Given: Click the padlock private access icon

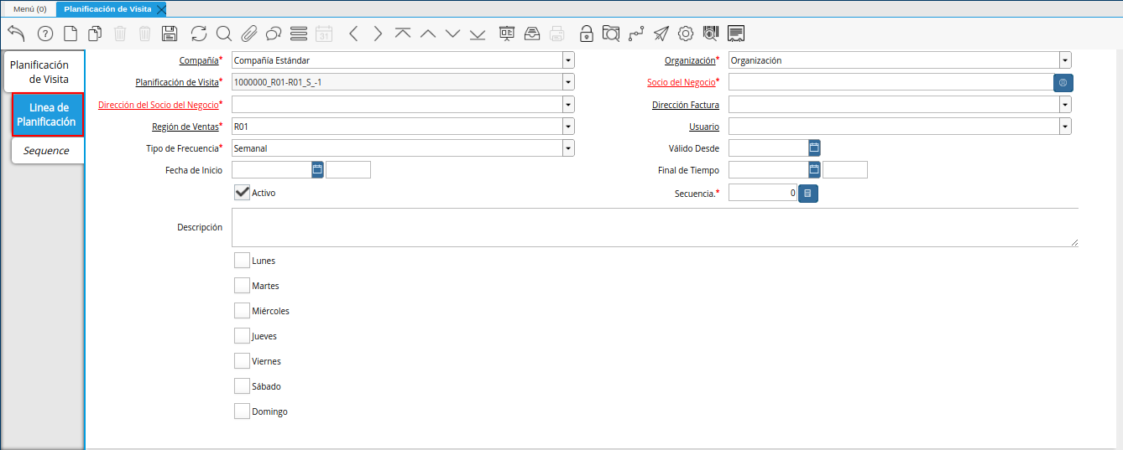Looking at the screenshot, I should click(587, 34).
